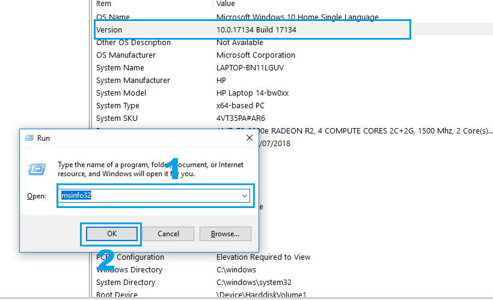The height and width of the screenshot is (300, 493).
Task: Select the System Model row
Action: click(121, 93)
